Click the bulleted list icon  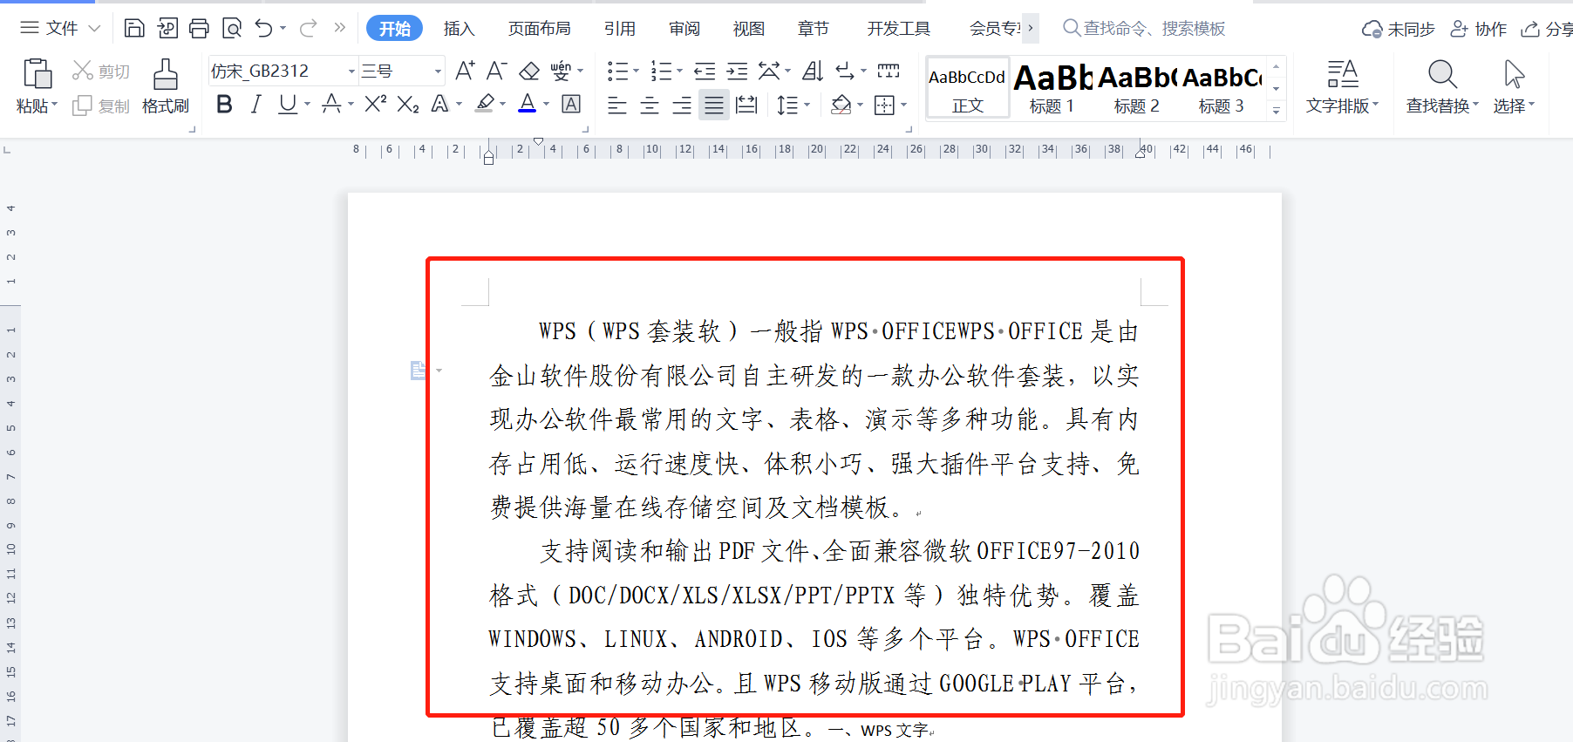coord(617,71)
